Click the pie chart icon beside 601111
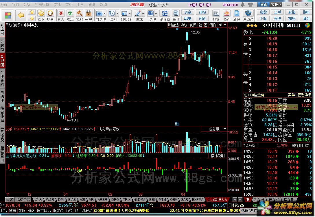The height and width of the screenshot is (217, 315). (307, 25)
